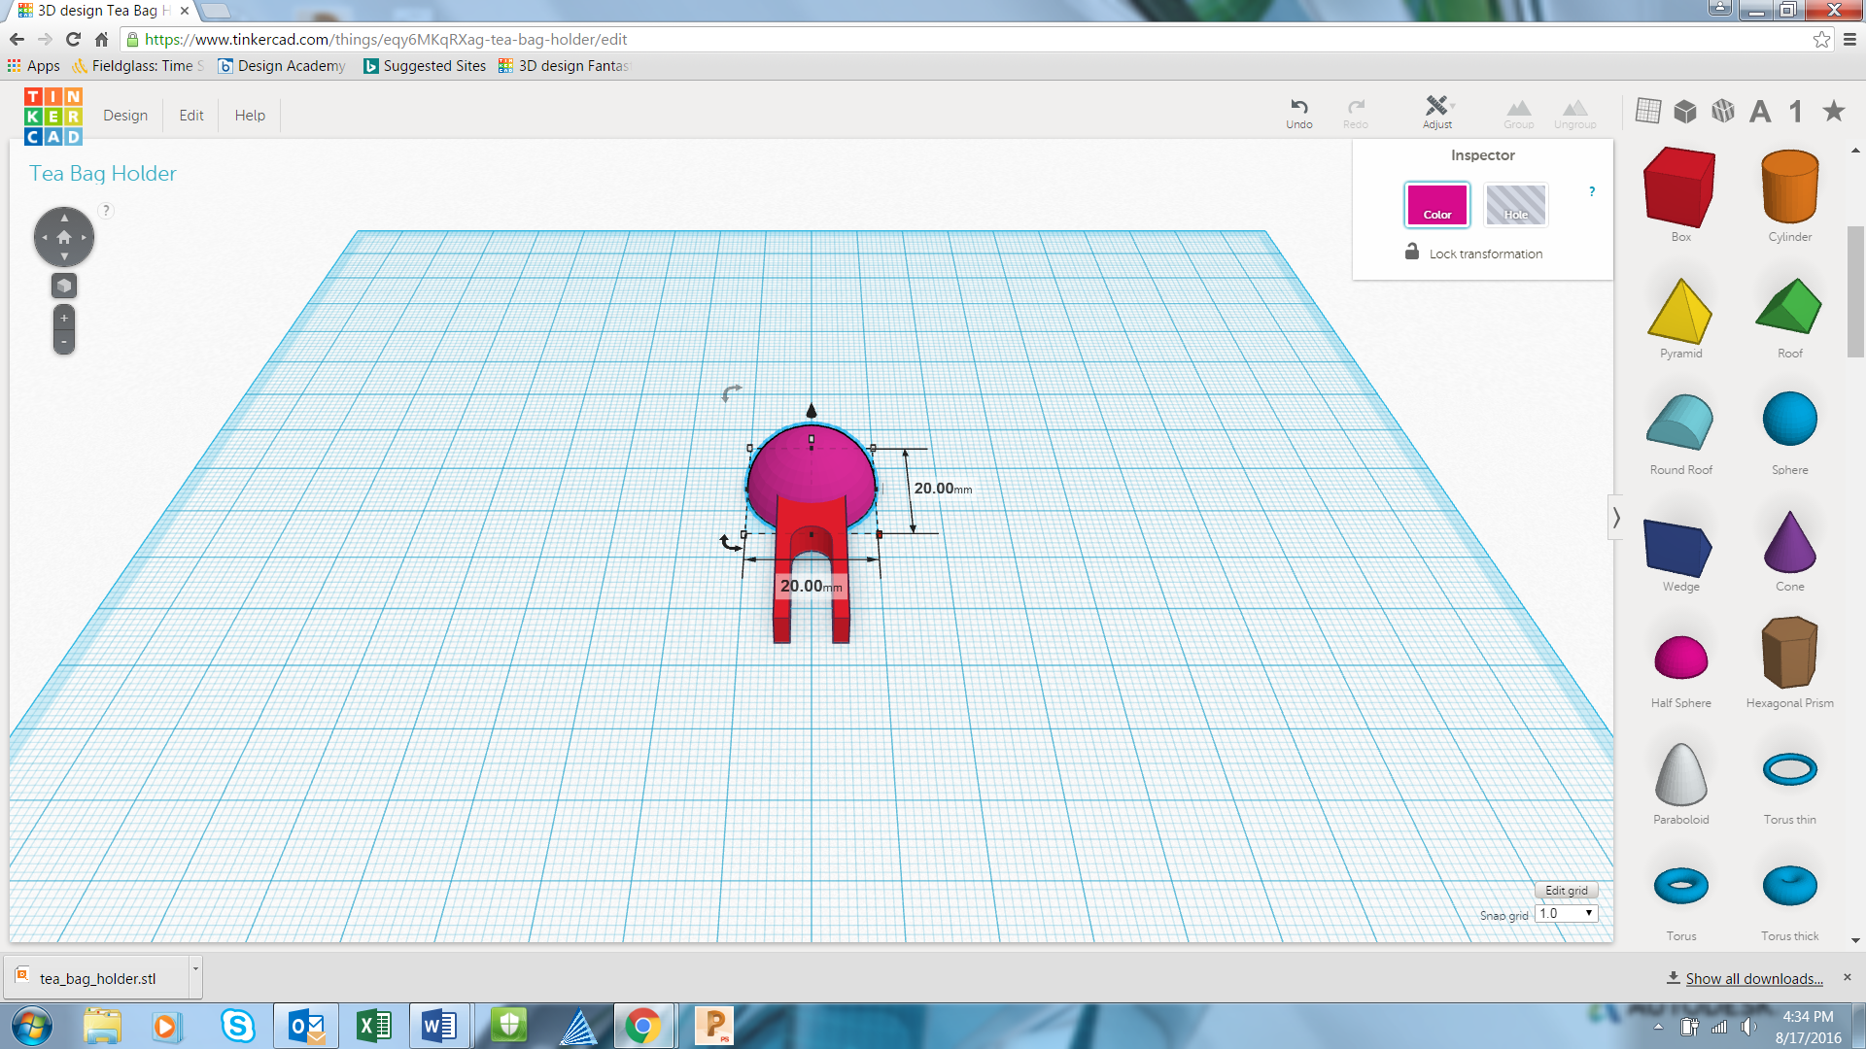The height and width of the screenshot is (1049, 1866).
Task: Open the Design menu
Action: click(125, 115)
